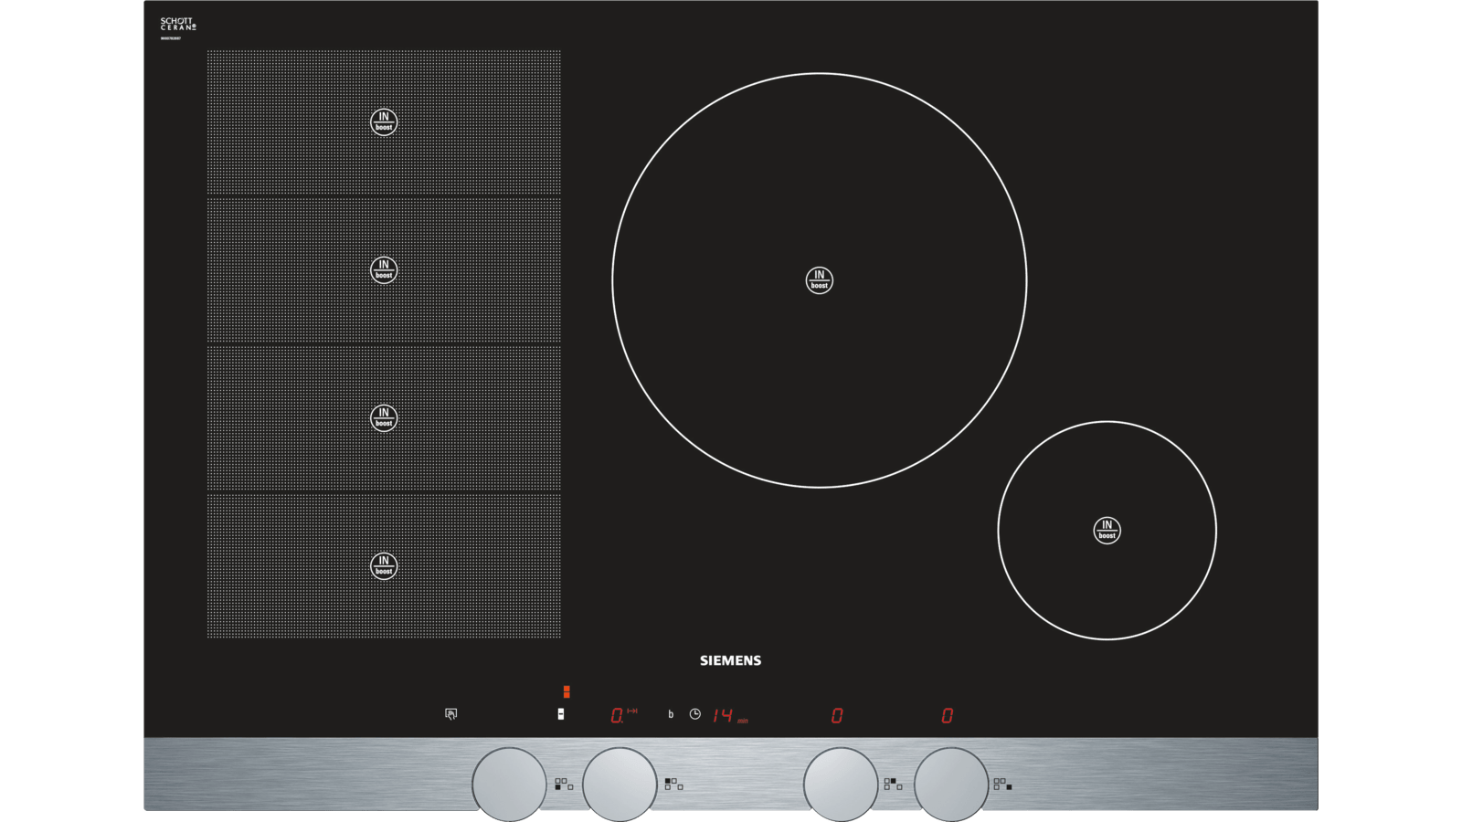Tap the red '0' display left of the rightmost one
Viewport: 1462px width, 822px height.
[837, 715]
